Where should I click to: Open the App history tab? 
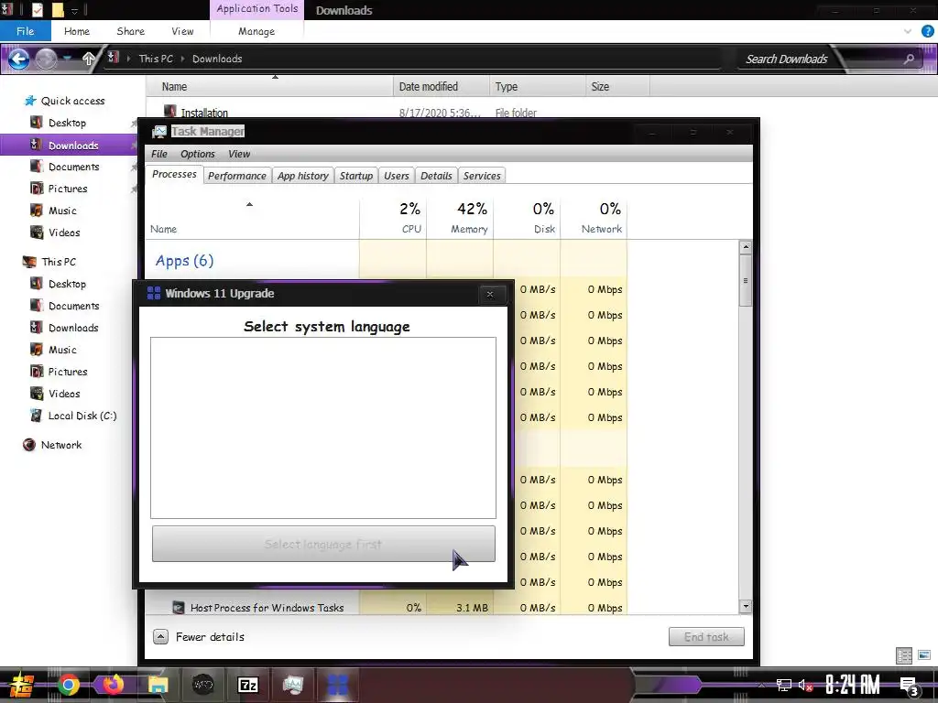[302, 176]
